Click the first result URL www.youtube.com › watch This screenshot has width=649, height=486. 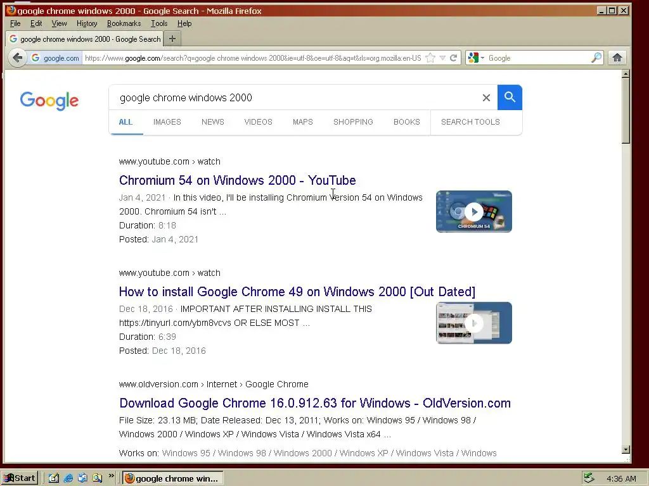170,161
